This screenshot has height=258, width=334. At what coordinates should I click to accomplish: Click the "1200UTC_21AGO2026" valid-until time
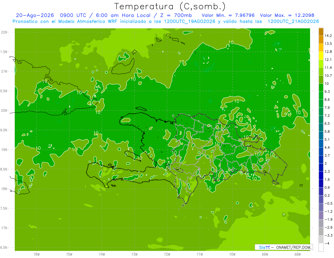[x=293, y=21]
